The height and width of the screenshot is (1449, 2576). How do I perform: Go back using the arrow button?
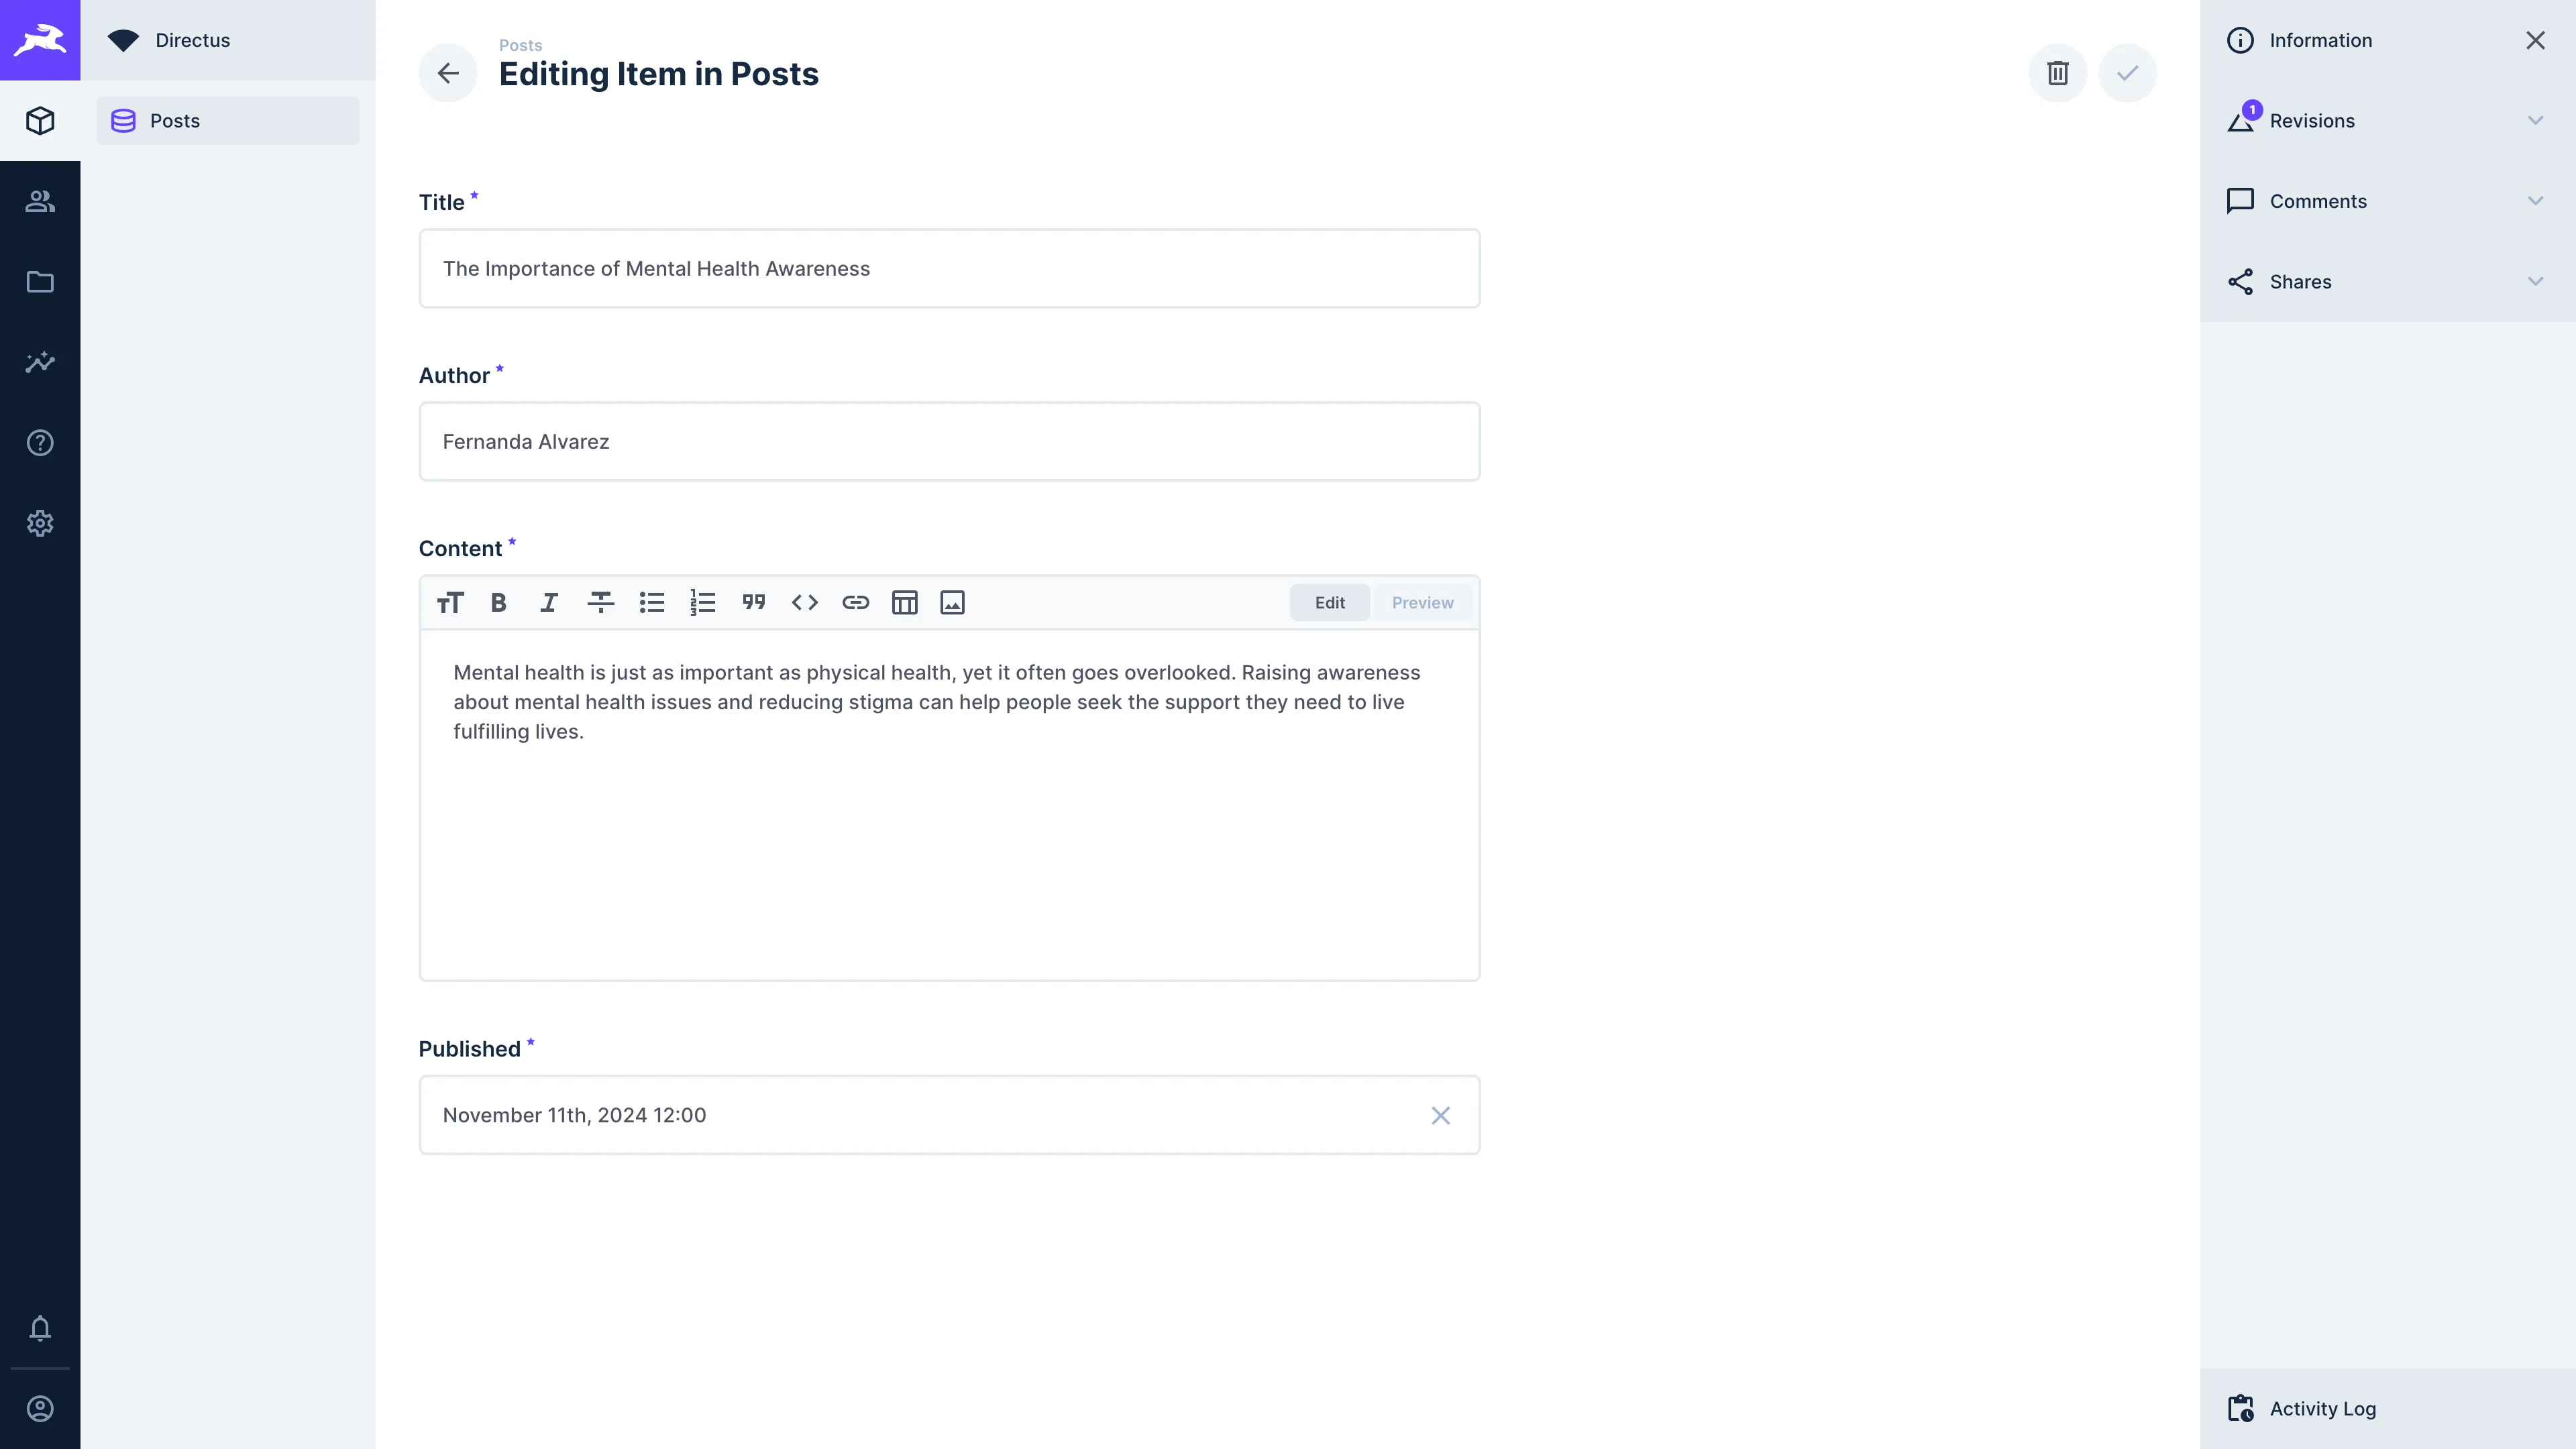(448, 73)
